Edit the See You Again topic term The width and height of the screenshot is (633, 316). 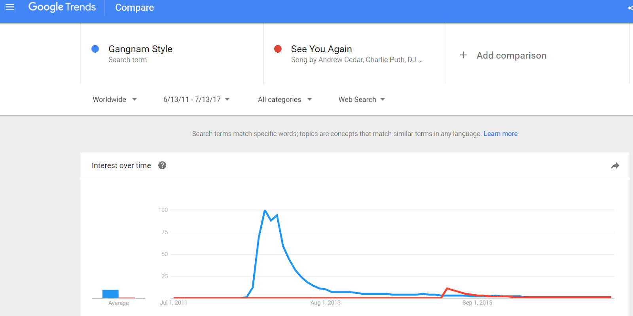click(x=322, y=49)
